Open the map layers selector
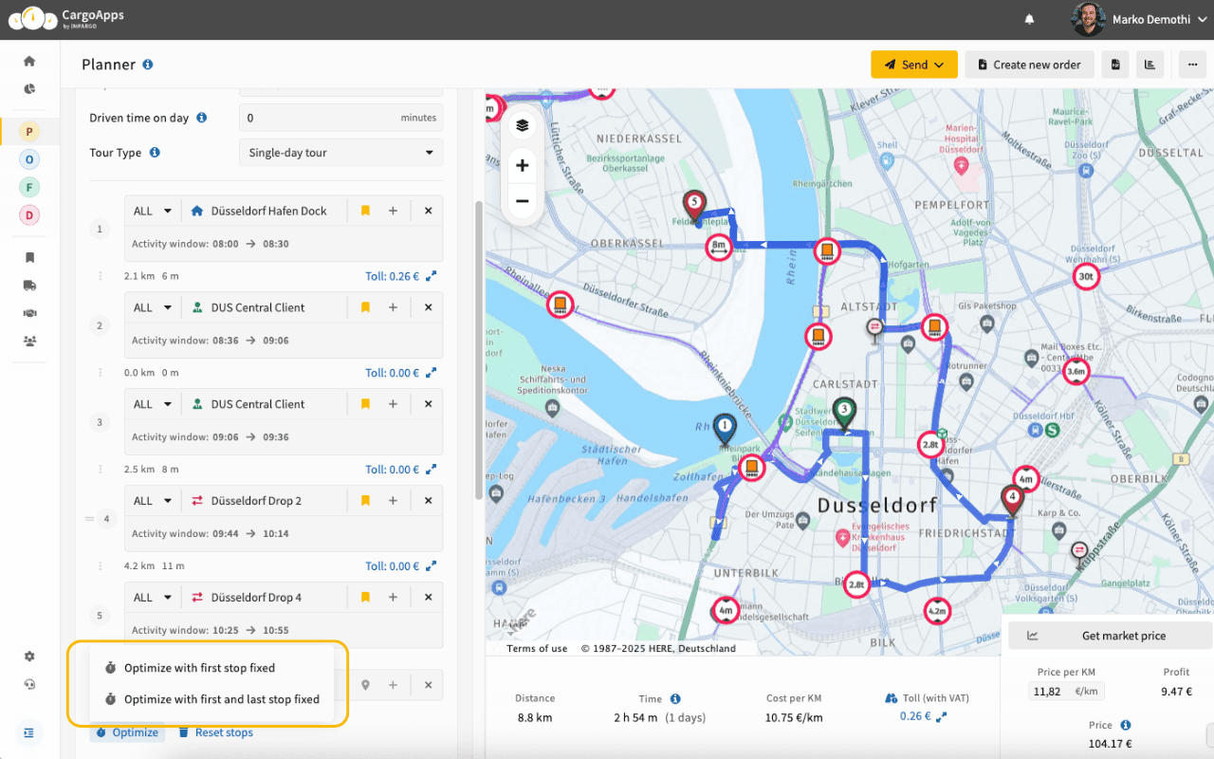The image size is (1214, 759). pos(522,125)
